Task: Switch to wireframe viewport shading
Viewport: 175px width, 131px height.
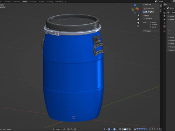Action: (122, 129)
